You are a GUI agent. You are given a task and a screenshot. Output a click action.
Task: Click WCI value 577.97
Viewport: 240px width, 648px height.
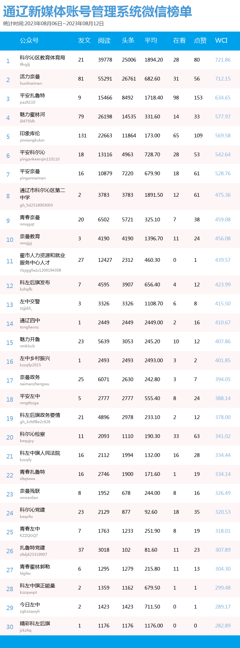click(223, 117)
